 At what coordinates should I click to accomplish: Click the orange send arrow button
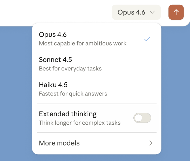[x=176, y=12]
